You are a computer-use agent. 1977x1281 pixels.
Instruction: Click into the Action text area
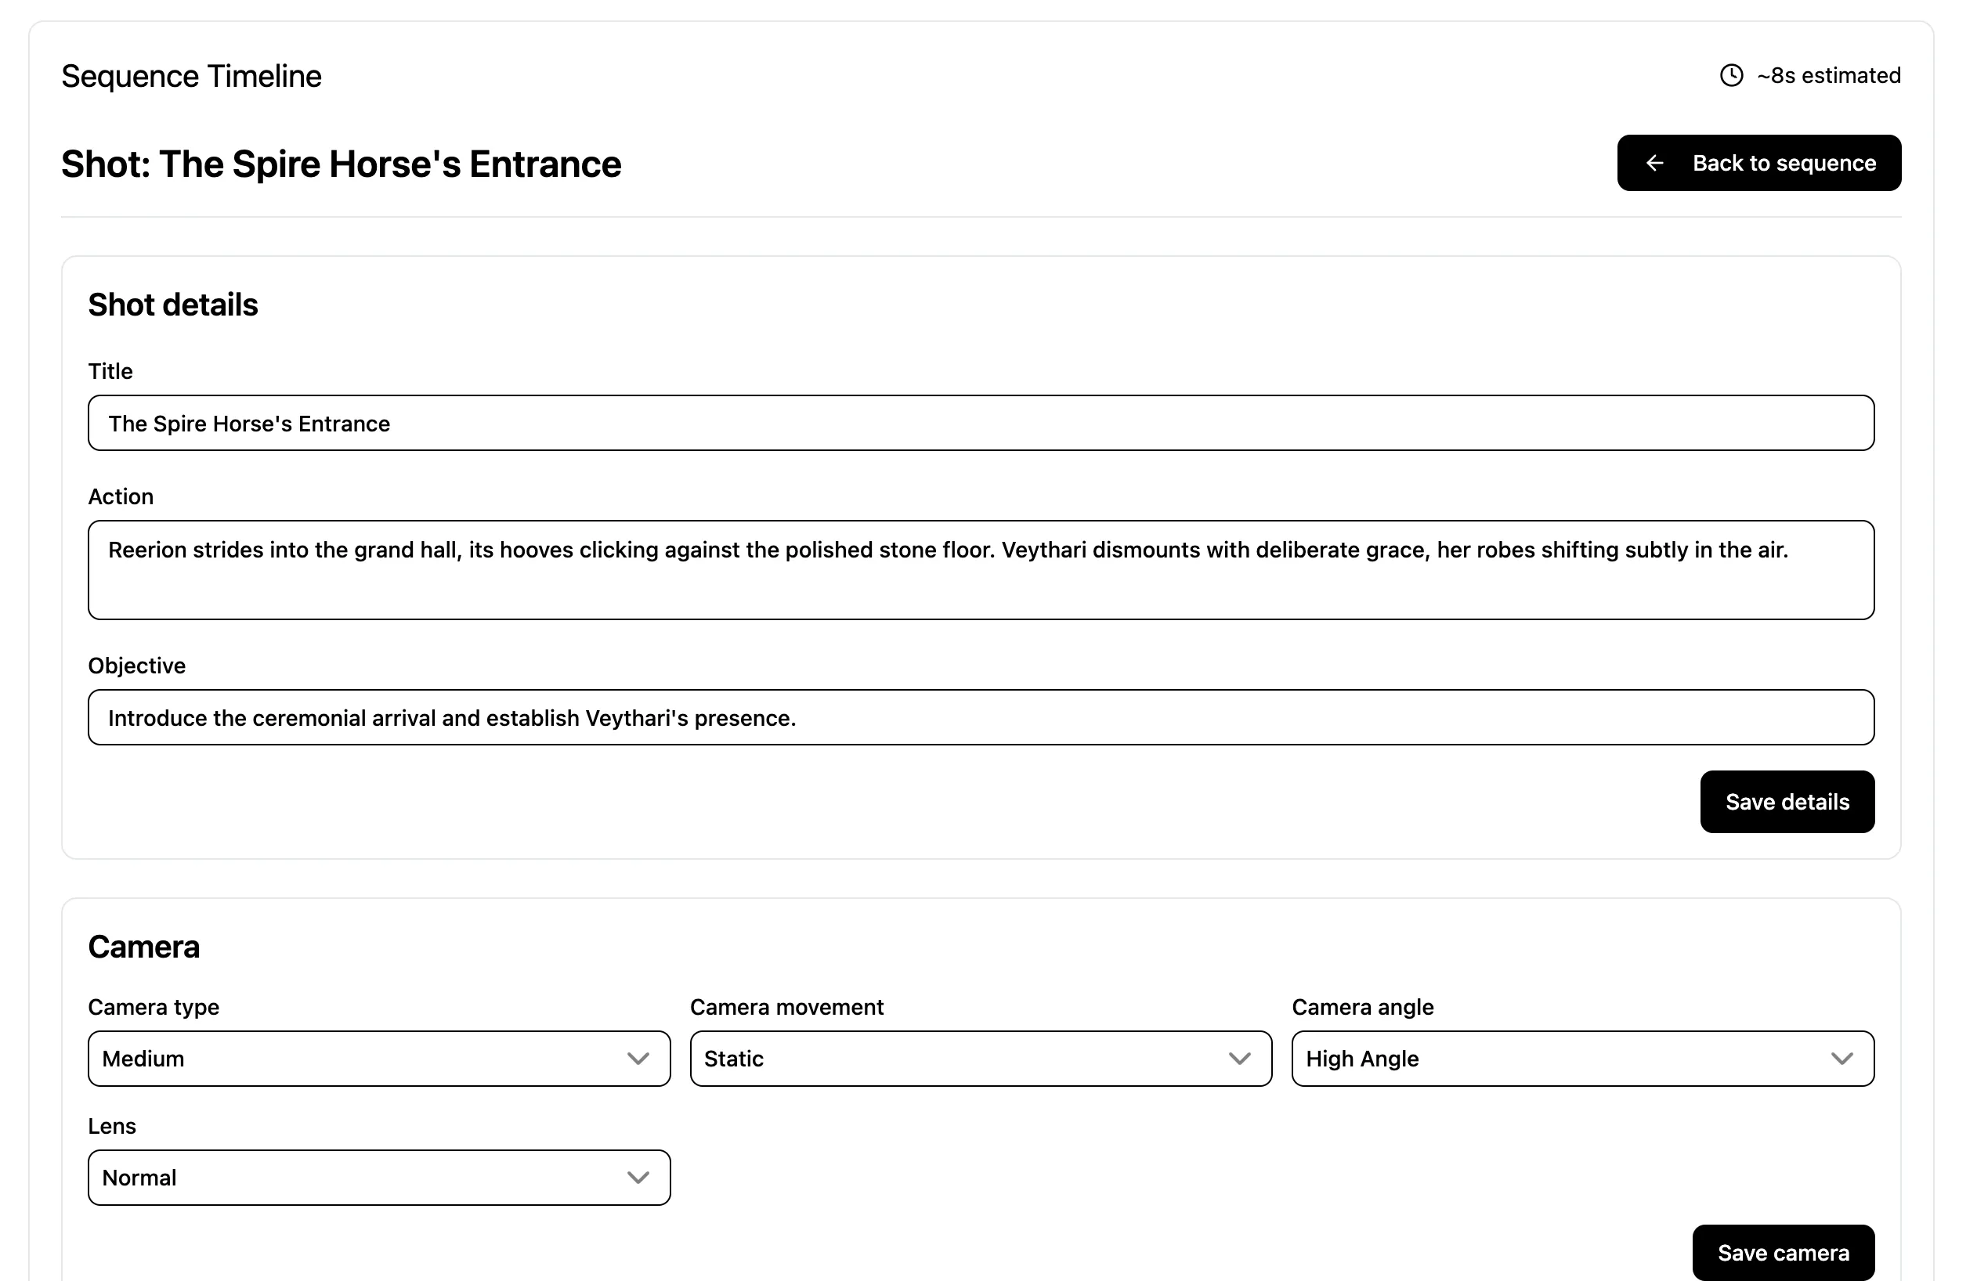coord(981,569)
